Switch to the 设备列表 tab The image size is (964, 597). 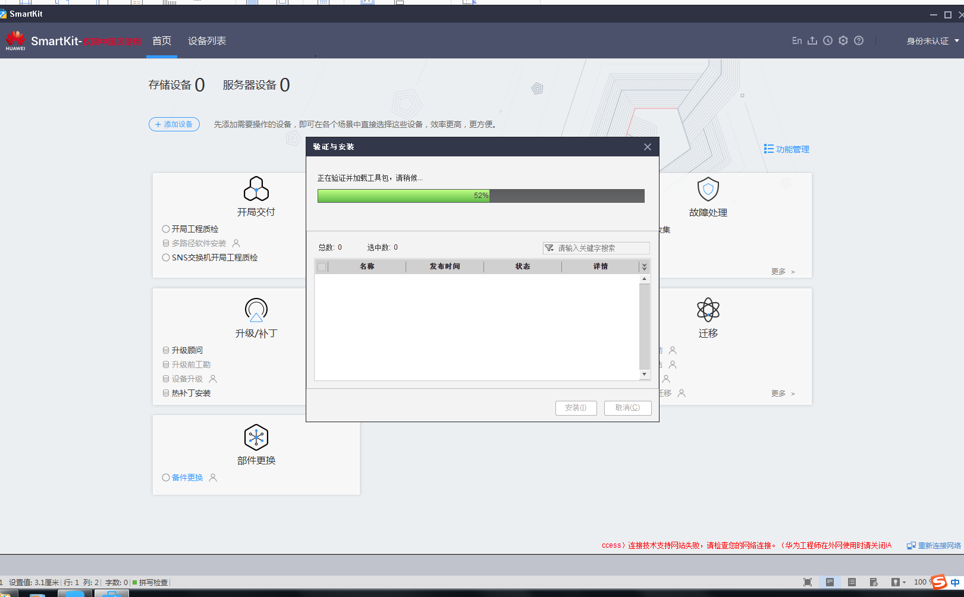tap(206, 40)
